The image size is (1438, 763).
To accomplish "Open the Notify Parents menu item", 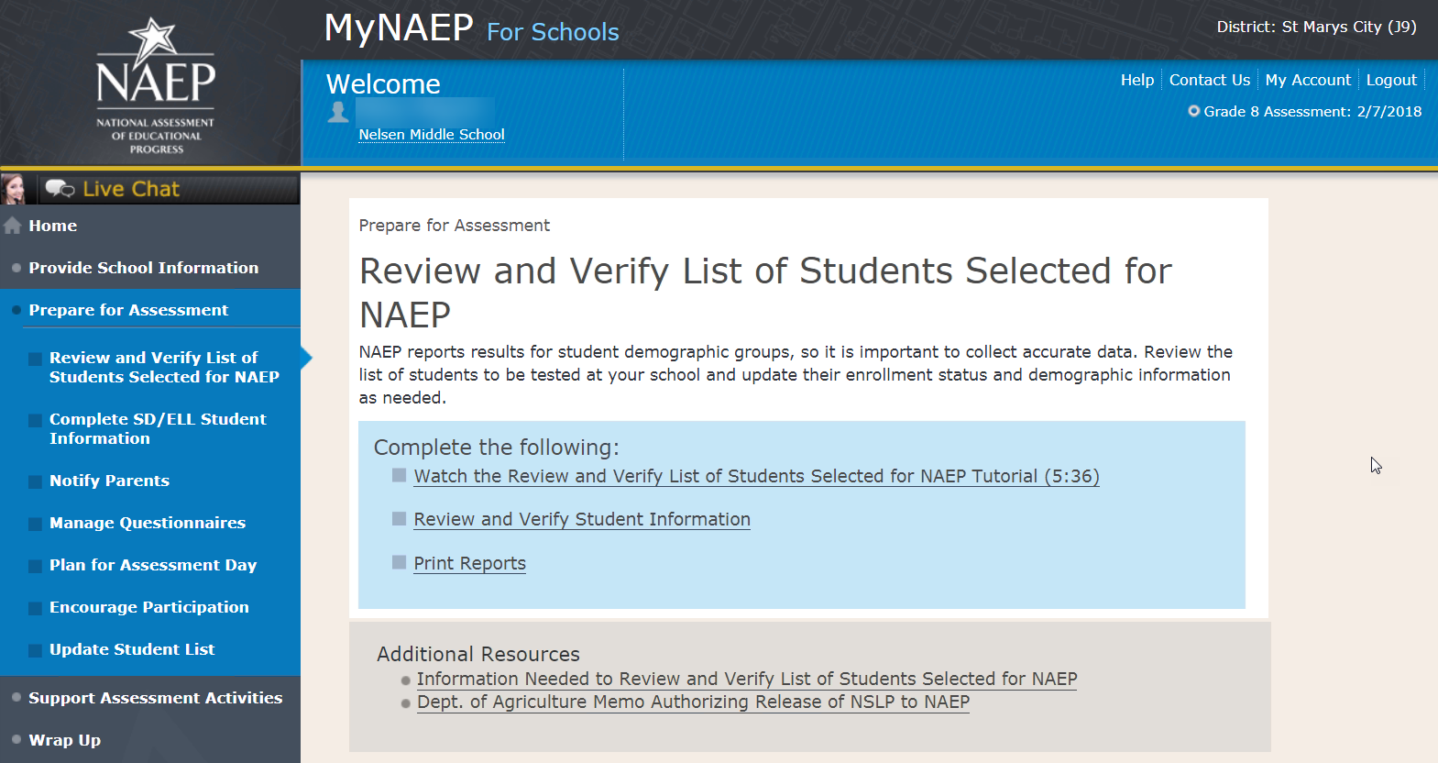I will [109, 481].
